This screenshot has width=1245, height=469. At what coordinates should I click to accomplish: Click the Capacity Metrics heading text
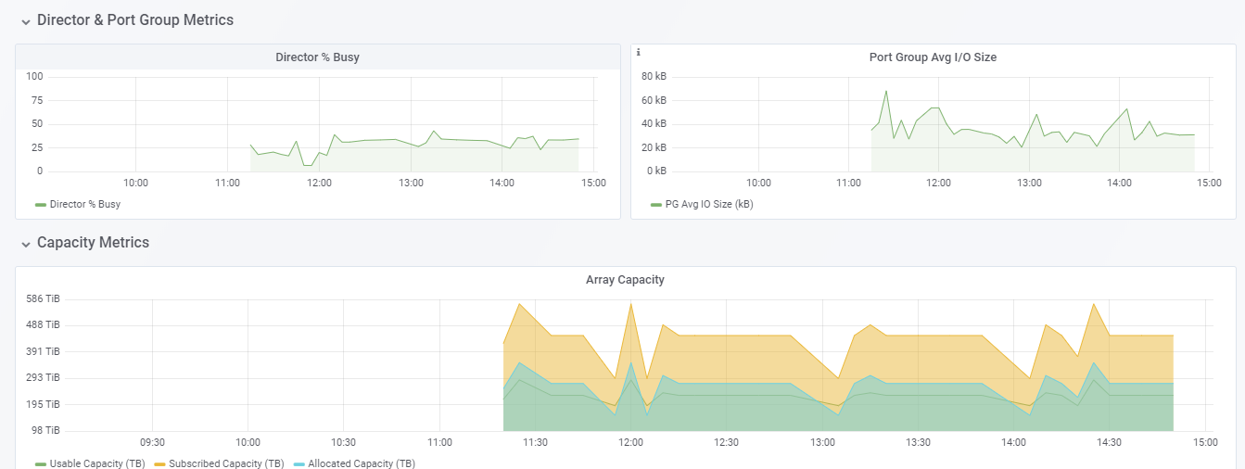(93, 243)
